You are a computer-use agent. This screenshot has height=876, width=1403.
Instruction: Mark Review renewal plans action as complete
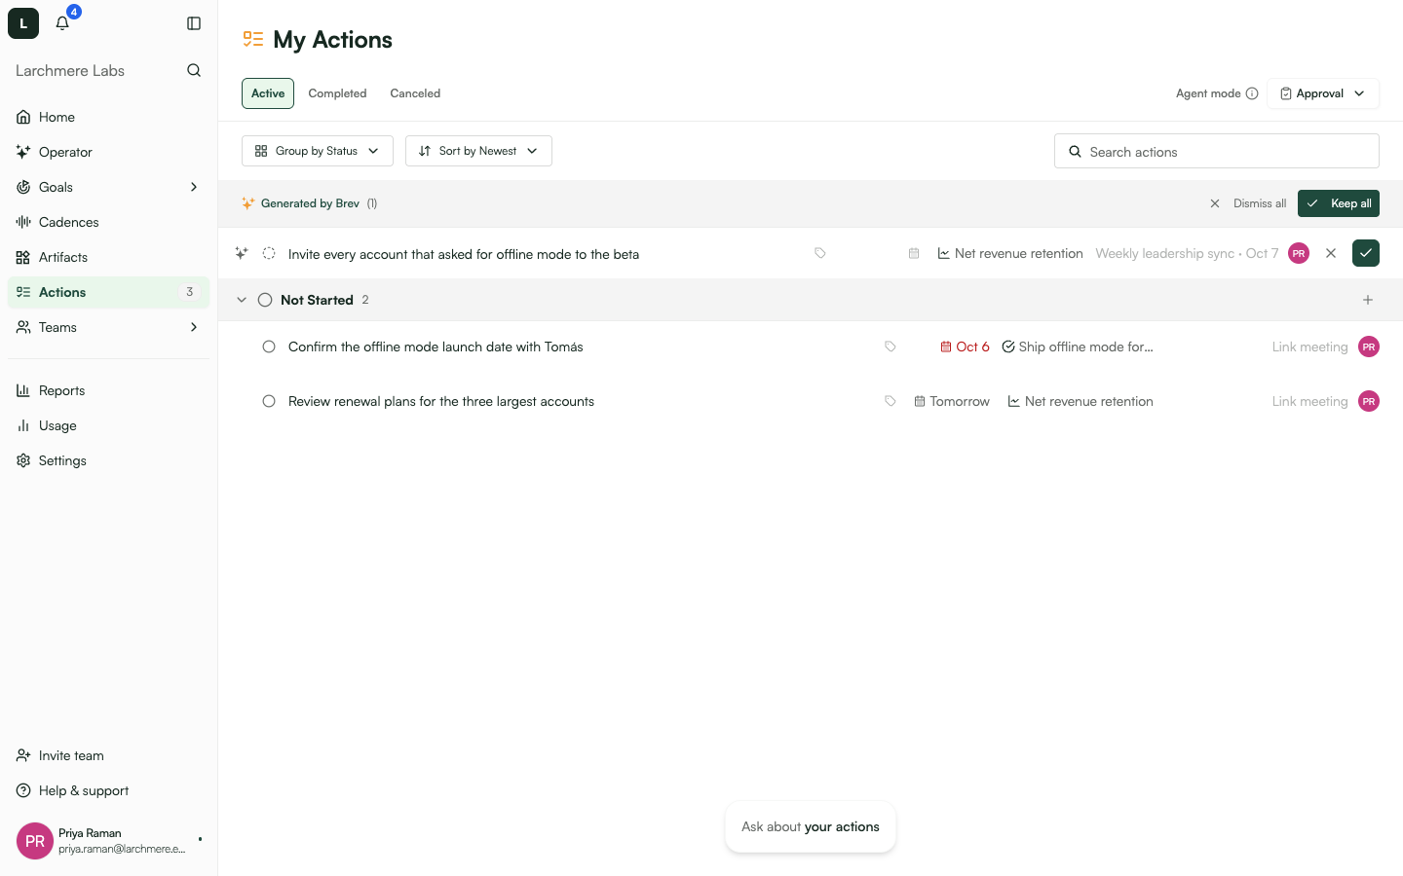269,401
